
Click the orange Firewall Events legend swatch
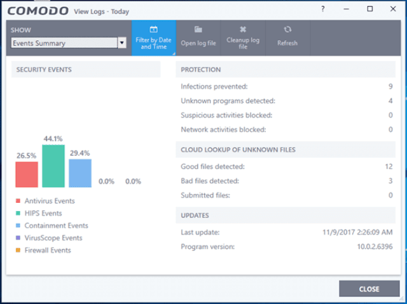click(x=18, y=250)
